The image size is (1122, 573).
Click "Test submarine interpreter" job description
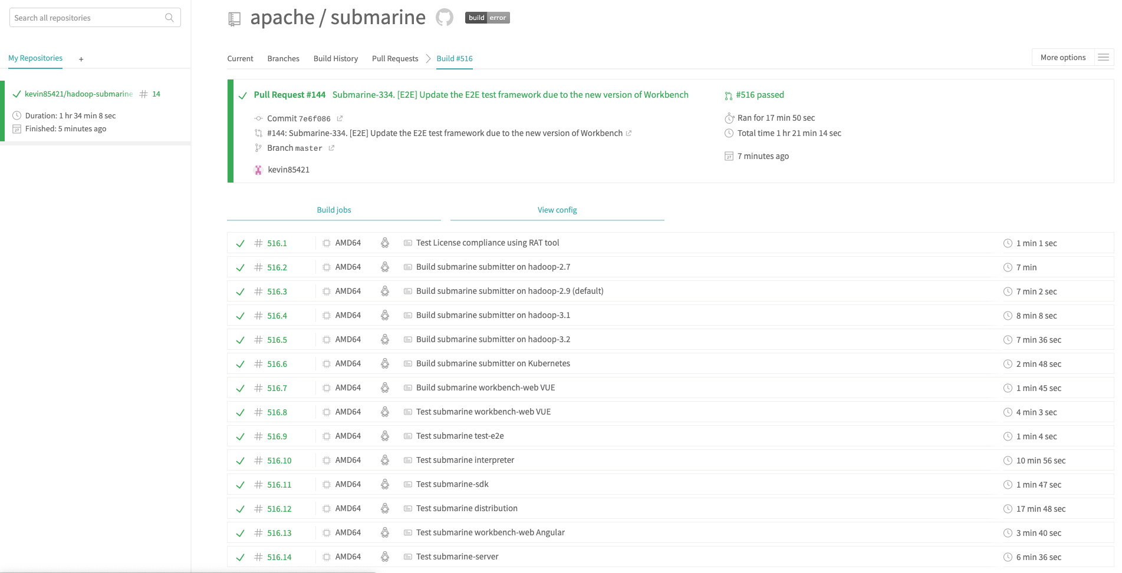[x=465, y=460]
